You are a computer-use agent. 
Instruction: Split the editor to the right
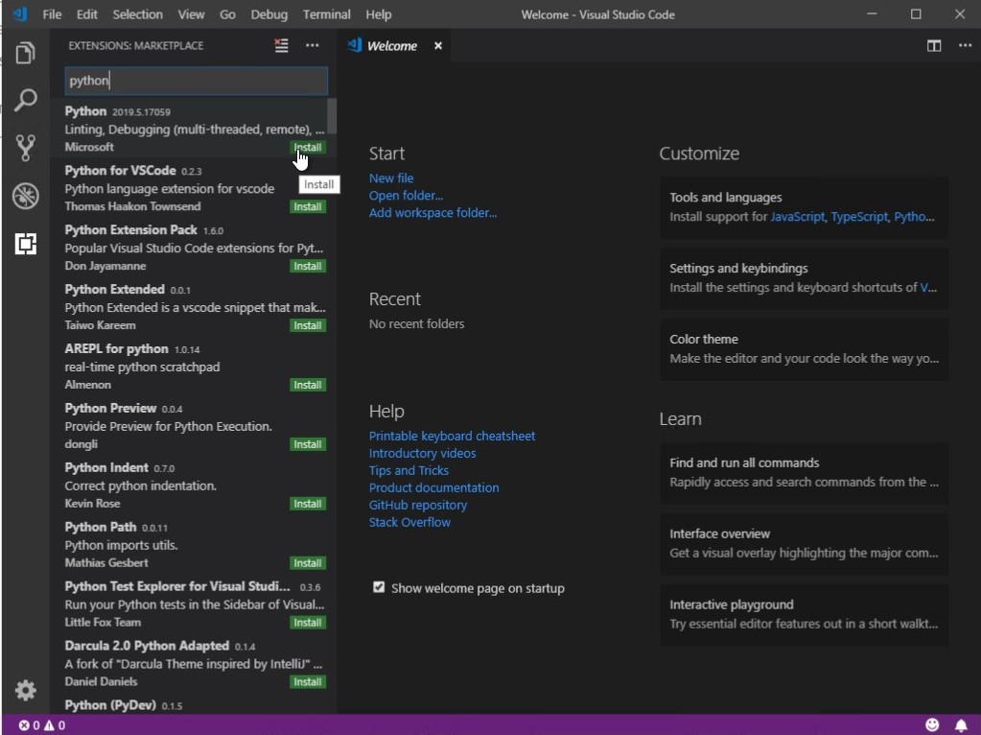point(934,46)
